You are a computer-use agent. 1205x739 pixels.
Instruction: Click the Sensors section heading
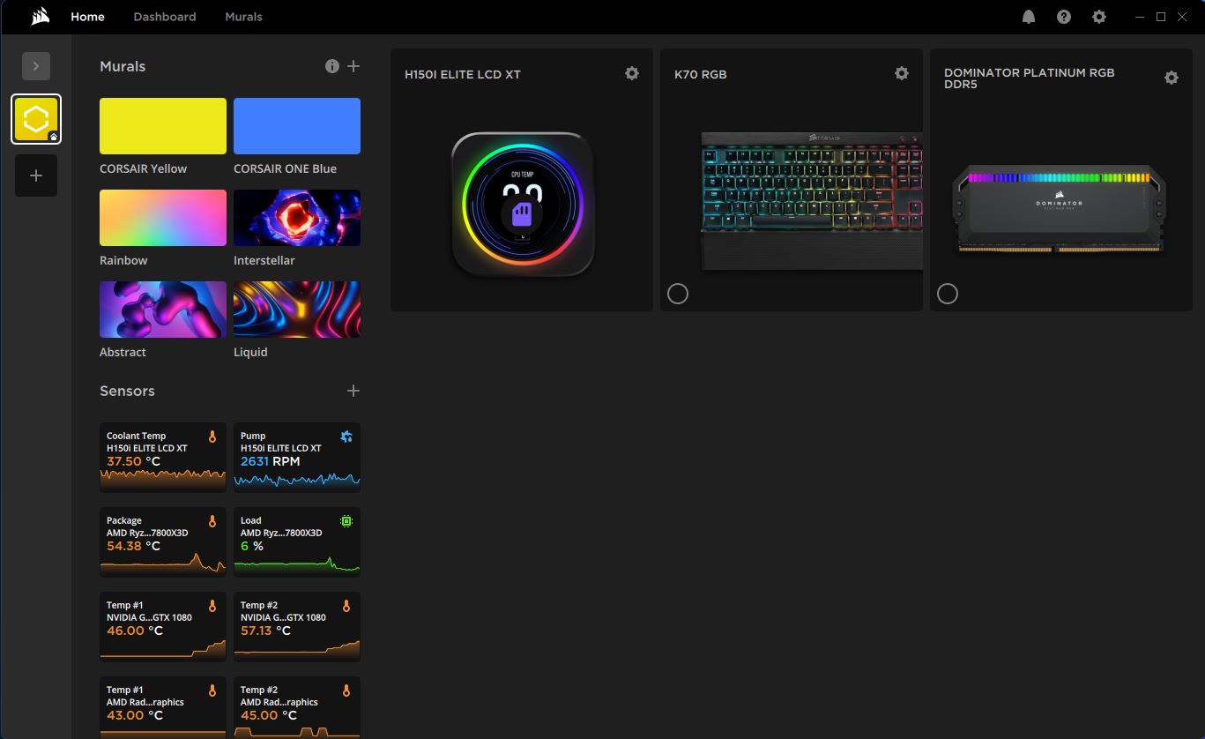(127, 391)
